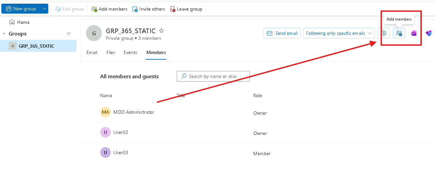Click the Name column header

pos(106,95)
